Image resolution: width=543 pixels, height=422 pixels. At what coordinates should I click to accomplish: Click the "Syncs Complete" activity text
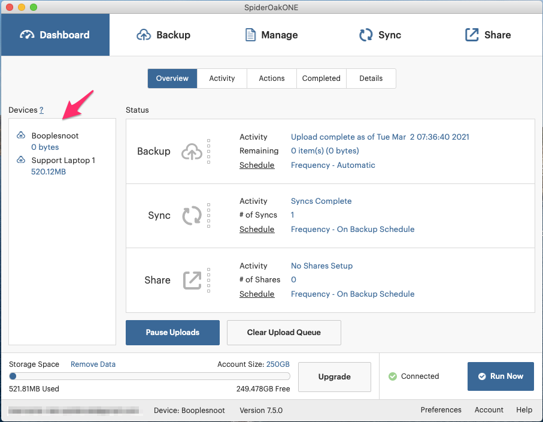pyautogui.click(x=321, y=201)
